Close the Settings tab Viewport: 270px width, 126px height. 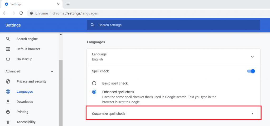tap(58, 4)
